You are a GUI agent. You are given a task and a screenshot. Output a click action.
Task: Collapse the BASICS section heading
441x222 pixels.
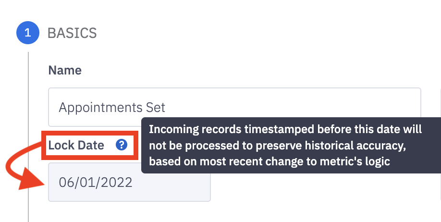pos(72,33)
